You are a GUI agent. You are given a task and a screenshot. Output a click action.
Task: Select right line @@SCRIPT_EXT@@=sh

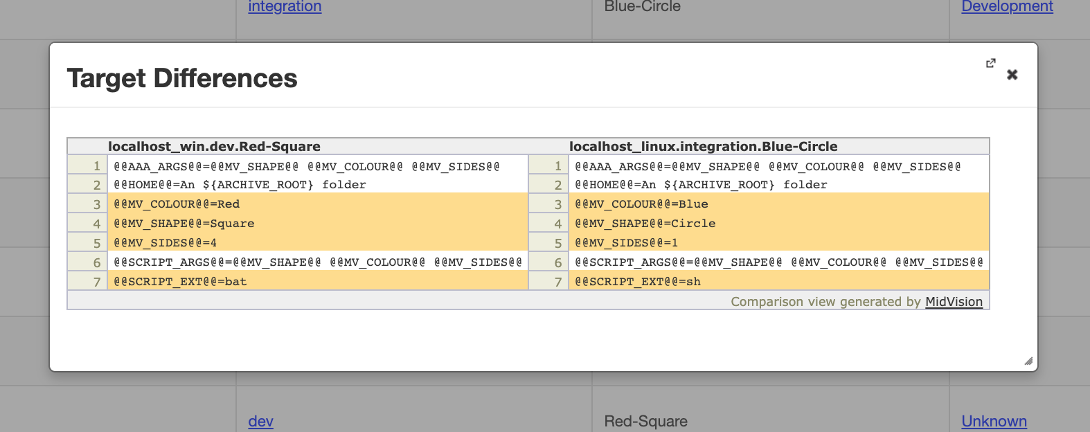coord(778,281)
